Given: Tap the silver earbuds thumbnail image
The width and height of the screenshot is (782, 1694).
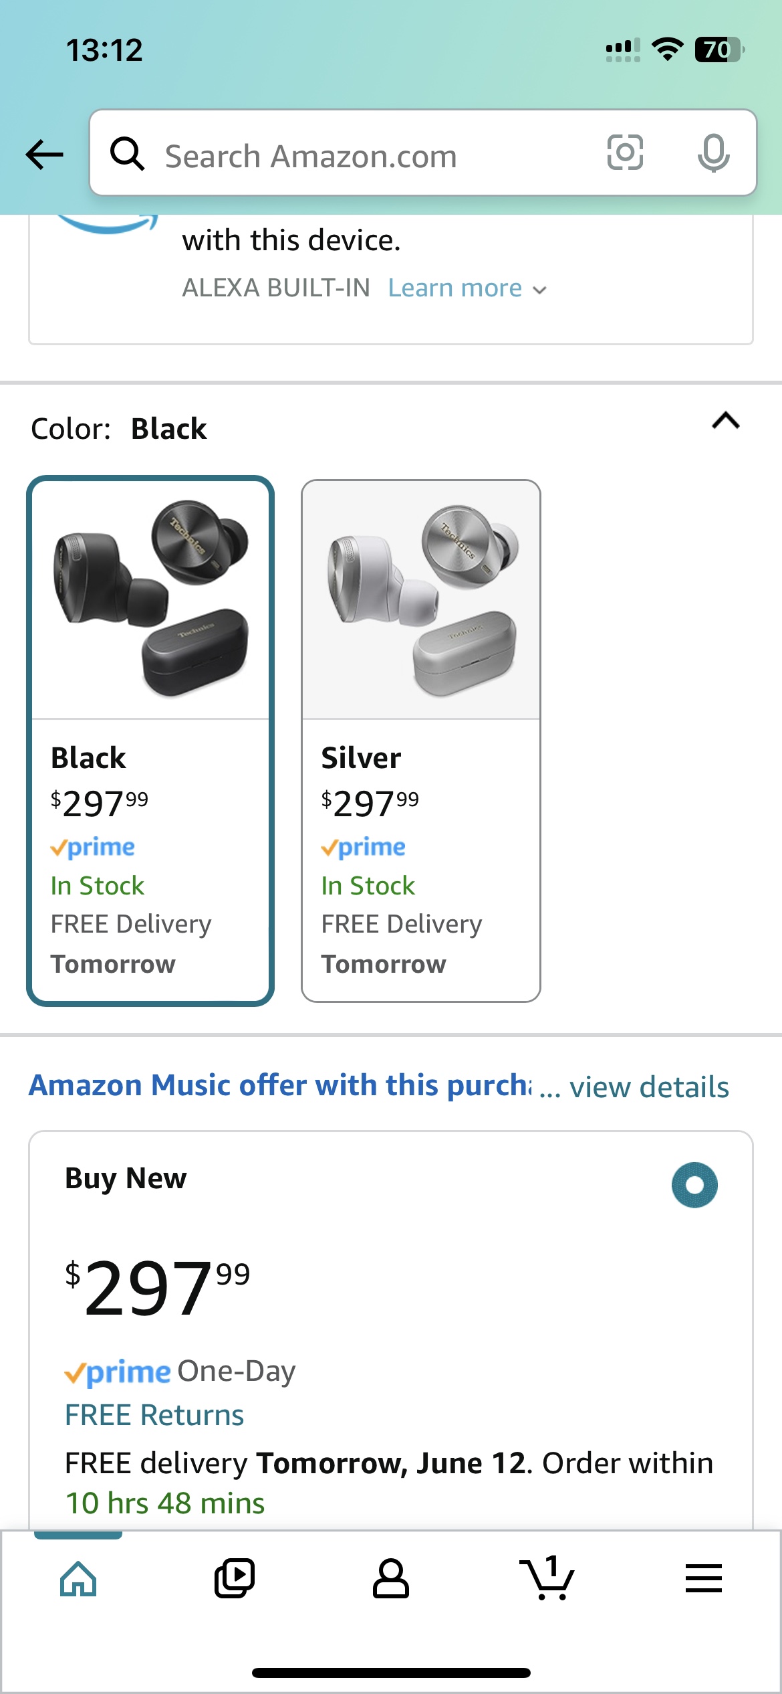Looking at the screenshot, I should [421, 599].
